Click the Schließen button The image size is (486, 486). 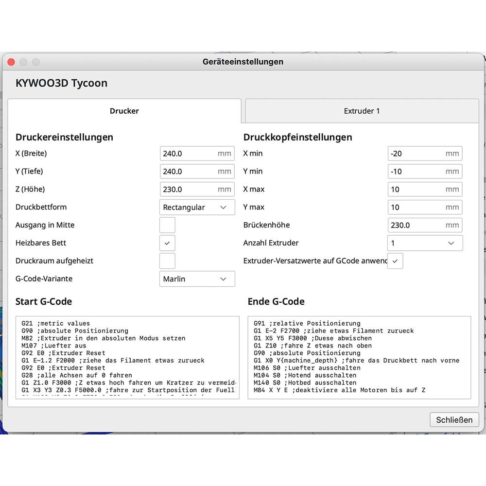(454, 420)
